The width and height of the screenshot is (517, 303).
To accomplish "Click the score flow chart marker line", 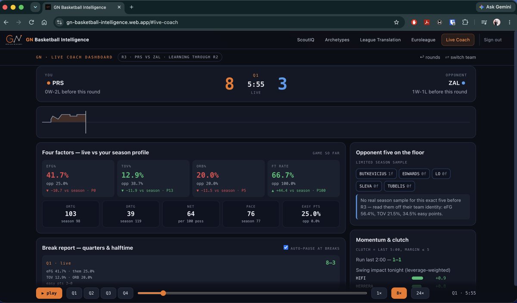I will tap(86, 122).
